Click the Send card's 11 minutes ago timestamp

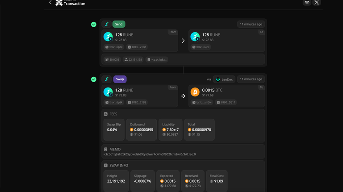point(251,24)
